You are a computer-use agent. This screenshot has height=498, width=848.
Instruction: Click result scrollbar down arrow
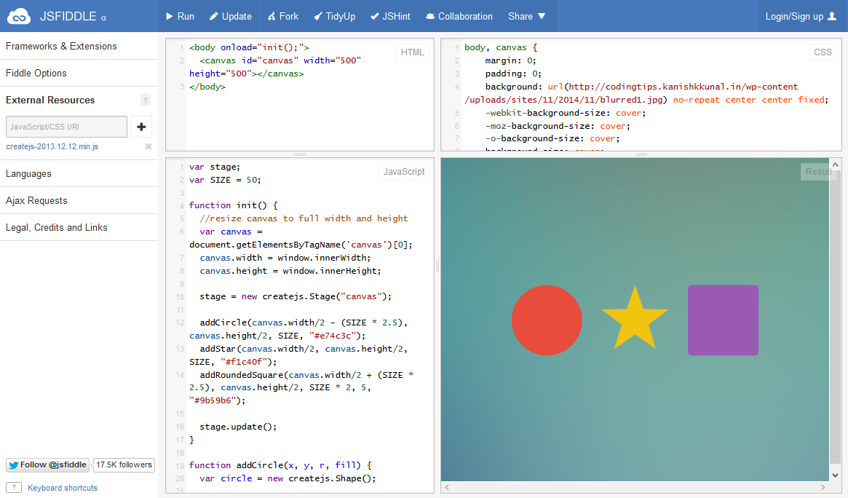click(835, 475)
